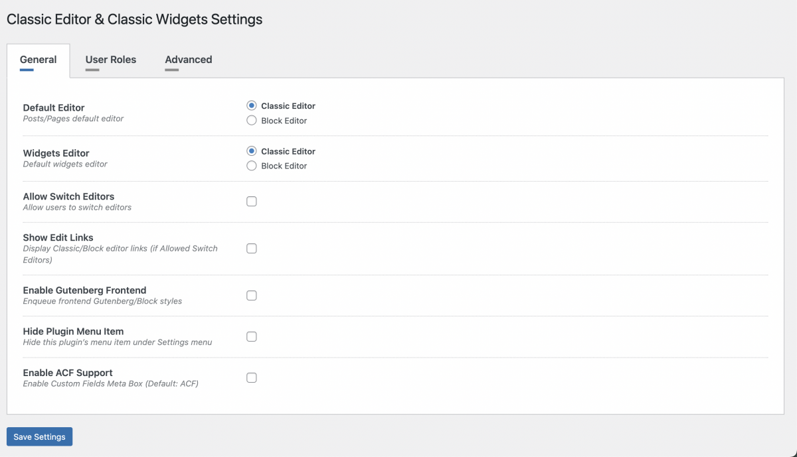The image size is (797, 457).
Task: Click the 'Widgets Editor' setting label
Action: (56, 153)
